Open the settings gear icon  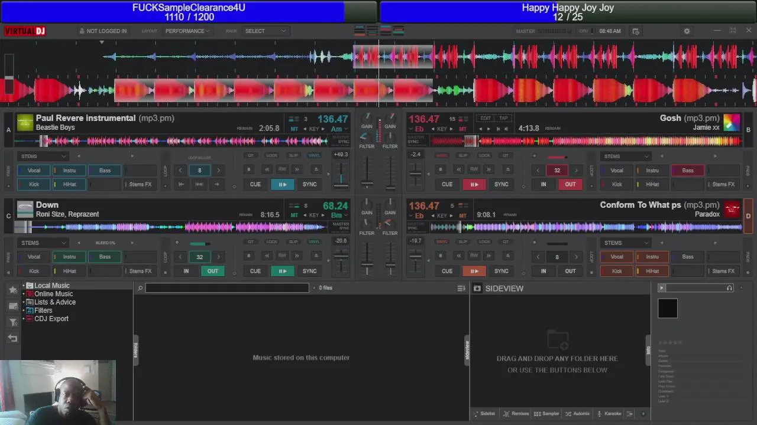[x=687, y=31]
